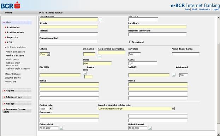
Task: Focus the Persoana contact input field
Action: click(x=69, y=42)
